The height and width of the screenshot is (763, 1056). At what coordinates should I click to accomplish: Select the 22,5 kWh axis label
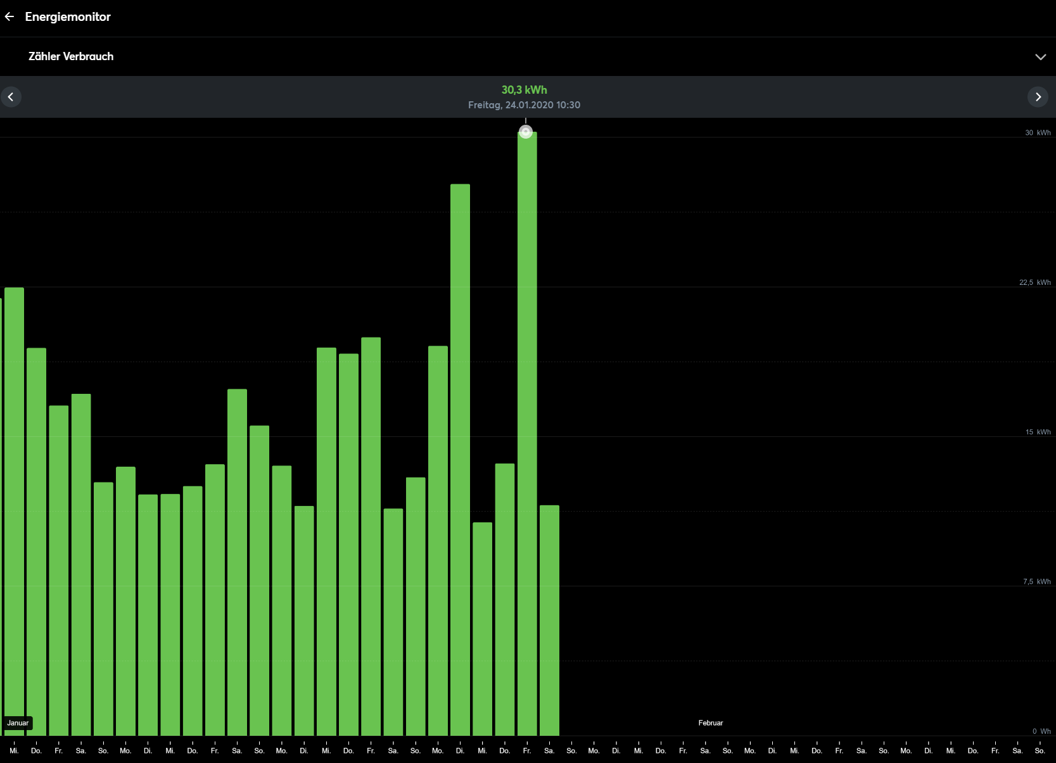pyautogui.click(x=1034, y=282)
